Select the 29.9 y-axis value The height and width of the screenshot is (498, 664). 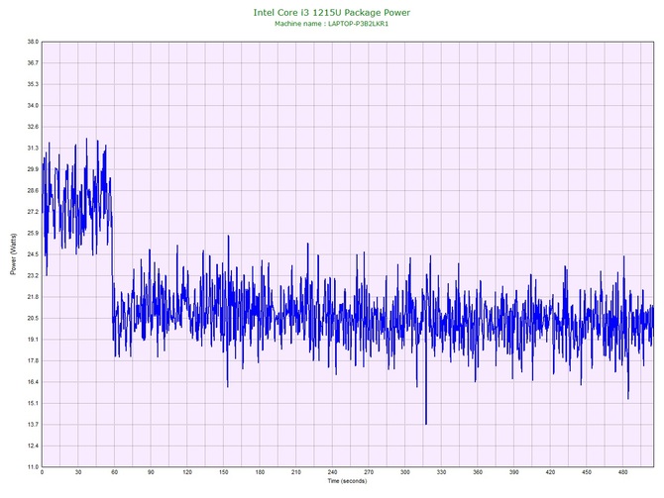pyautogui.click(x=33, y=169)
